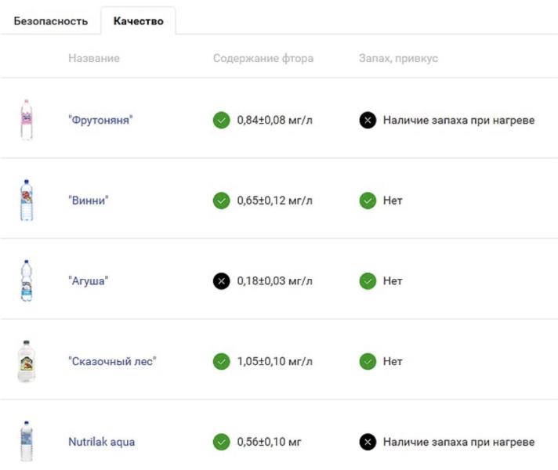558x470 pixels.
Task: Click the Название column header
Action: tap(94, 58)
